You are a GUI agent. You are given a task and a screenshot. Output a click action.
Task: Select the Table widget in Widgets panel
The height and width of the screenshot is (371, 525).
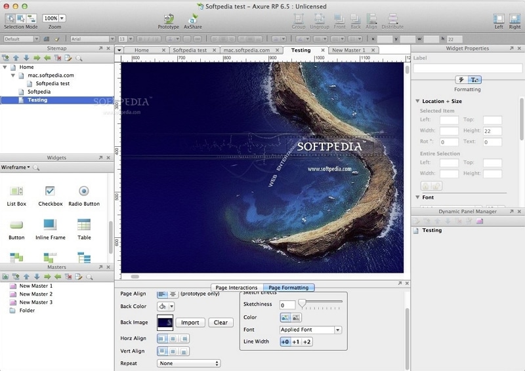pyautogui.click(x=84, y=225)
